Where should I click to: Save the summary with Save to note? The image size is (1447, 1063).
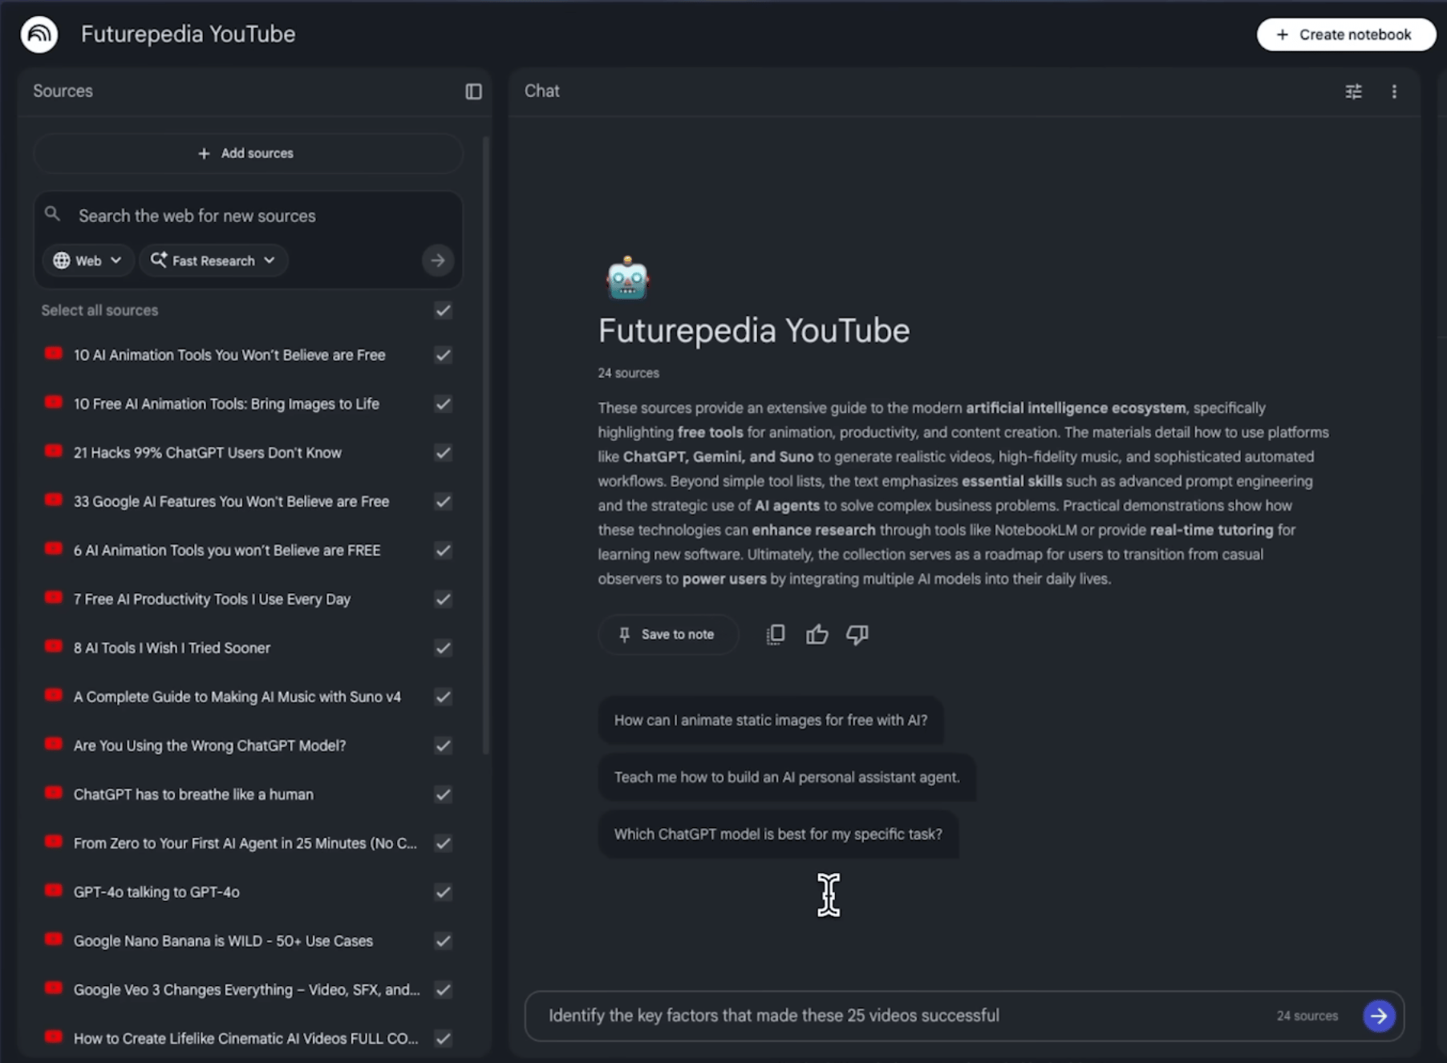(x=667, y=635)
